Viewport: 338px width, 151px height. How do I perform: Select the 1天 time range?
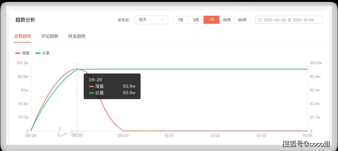click(181, 20)
